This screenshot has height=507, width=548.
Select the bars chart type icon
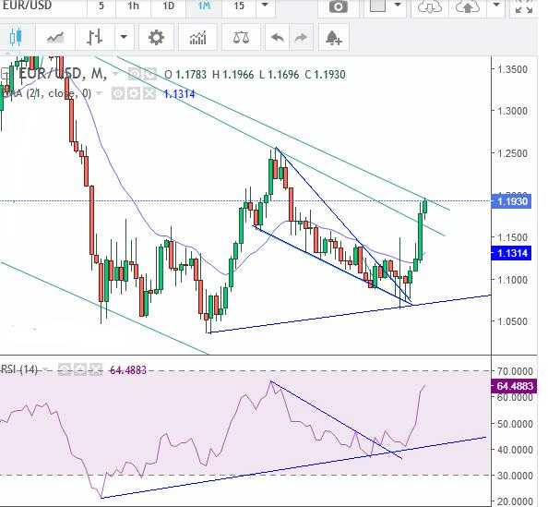pyautogui.click(x=95, y=37)
